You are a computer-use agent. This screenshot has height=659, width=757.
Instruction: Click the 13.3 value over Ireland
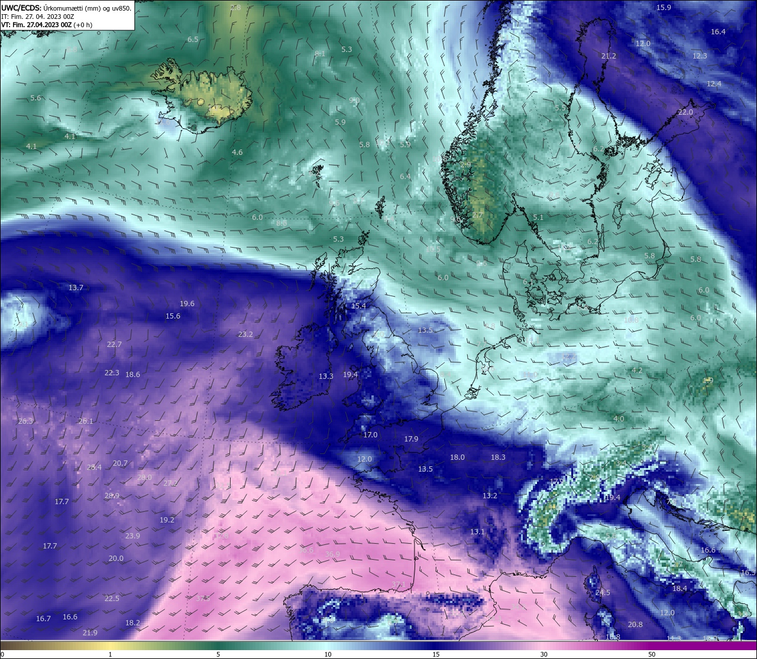coord(326,376)
